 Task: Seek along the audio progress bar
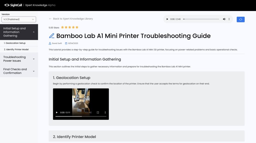(x=201, y=19)
